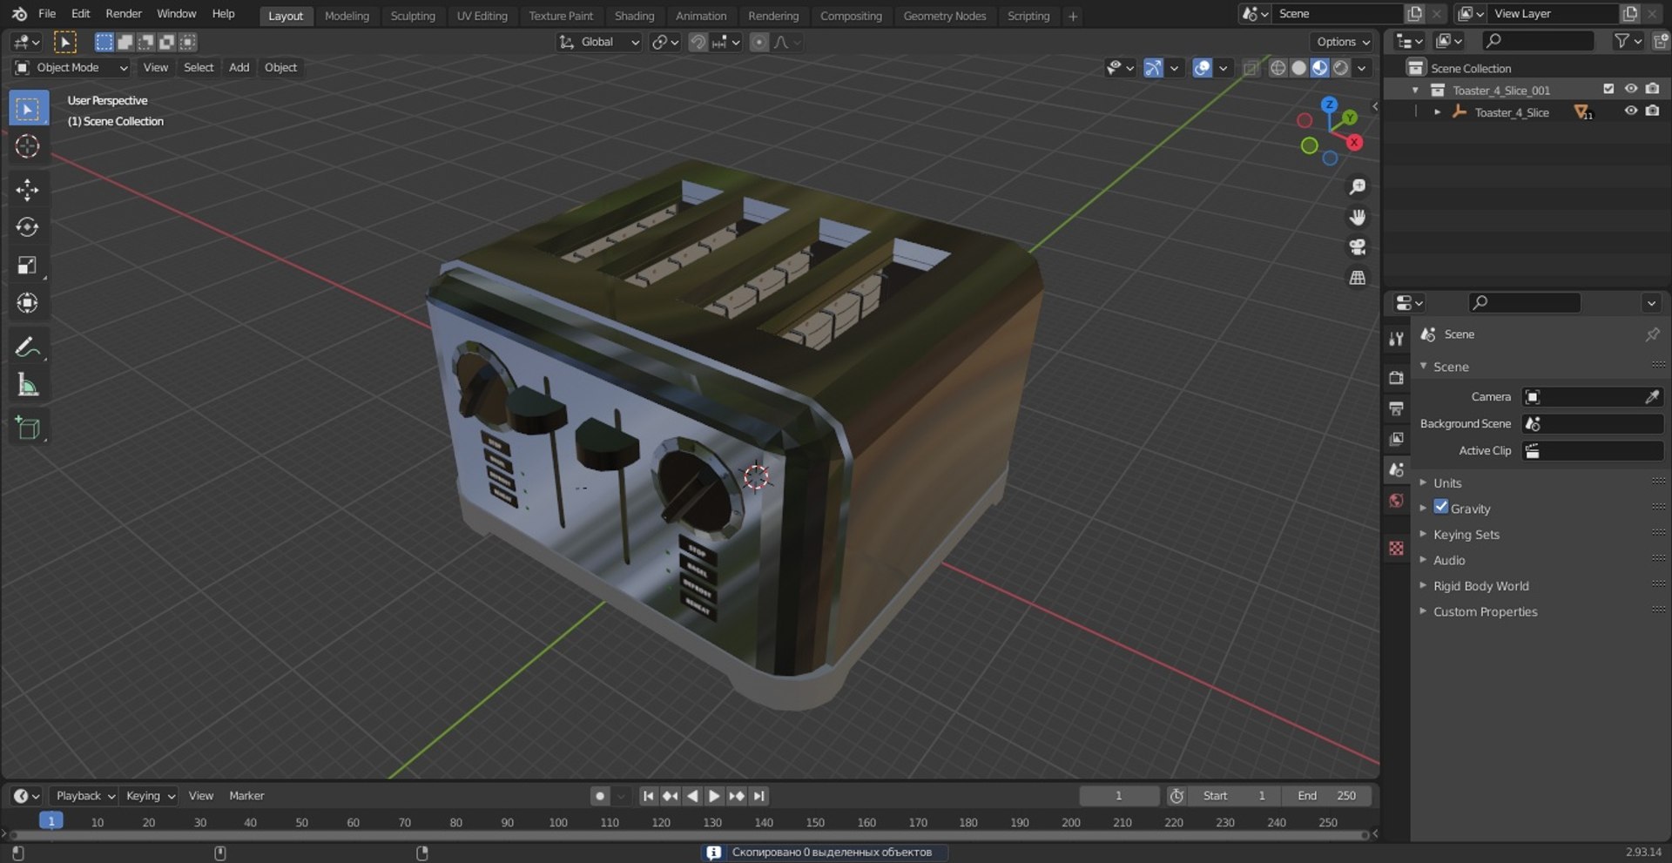This screenshot has width=1672, height=863.
Task: Switch to the Shading workspace tab
Action: [634, 16]
